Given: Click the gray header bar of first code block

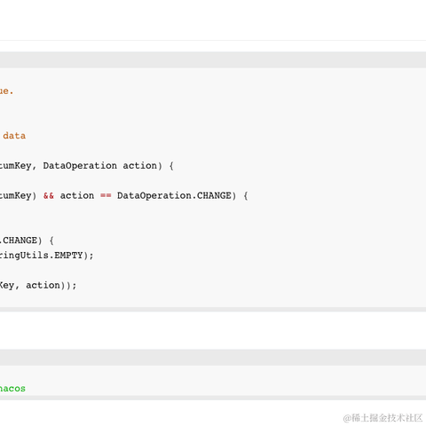Looking at the screenshot, I should 213,60.
